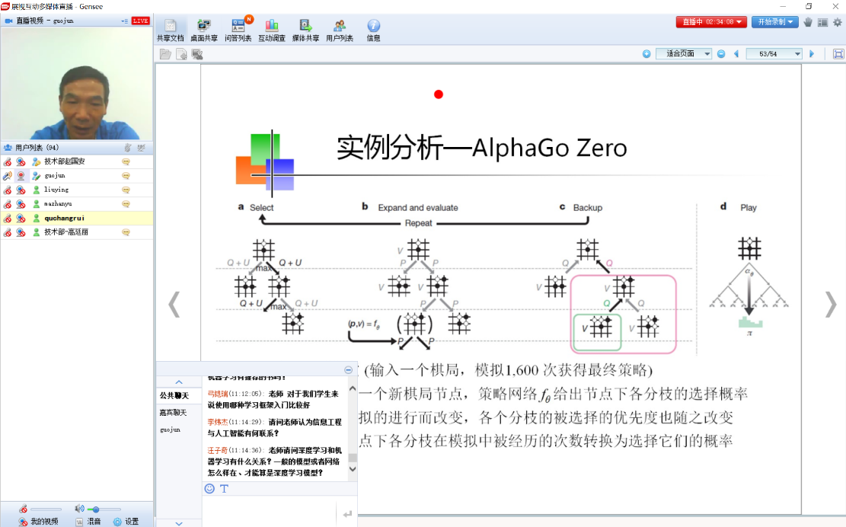Screen dimensions: 846x527
Task: Switch to 公共聊天 public chat tab
Action: [x=174, y=395]
